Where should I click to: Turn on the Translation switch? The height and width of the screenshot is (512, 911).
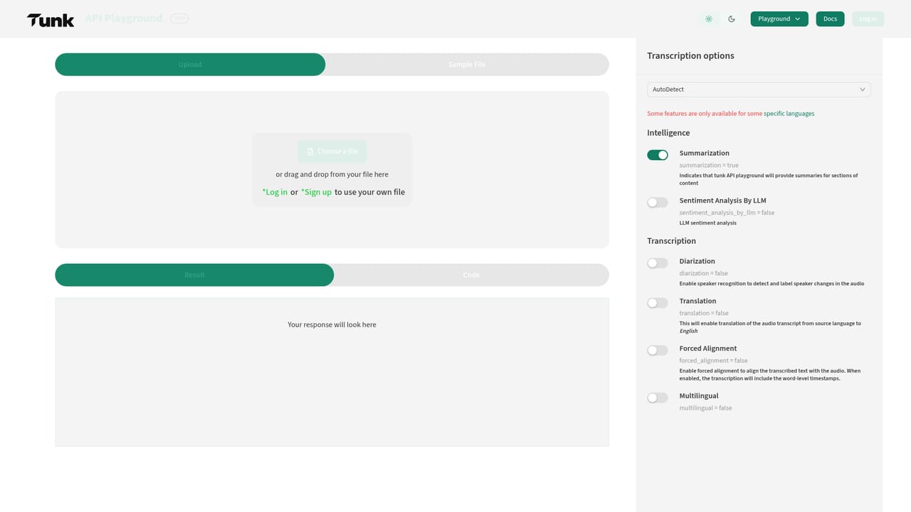click(658, 303)
